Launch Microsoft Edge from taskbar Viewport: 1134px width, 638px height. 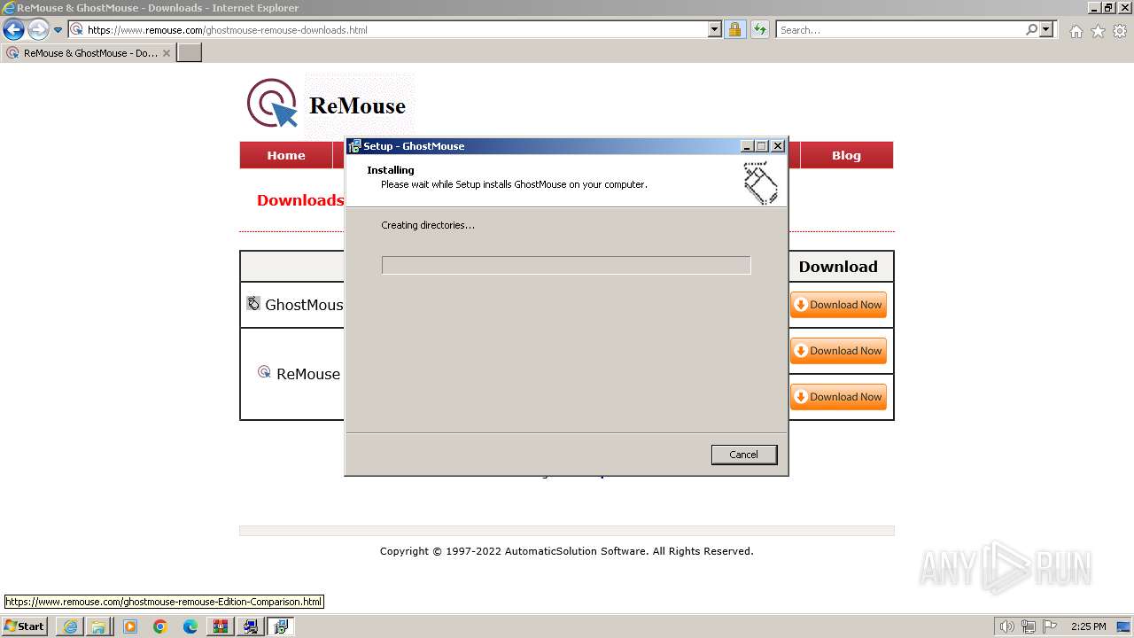tap(190, 626)
